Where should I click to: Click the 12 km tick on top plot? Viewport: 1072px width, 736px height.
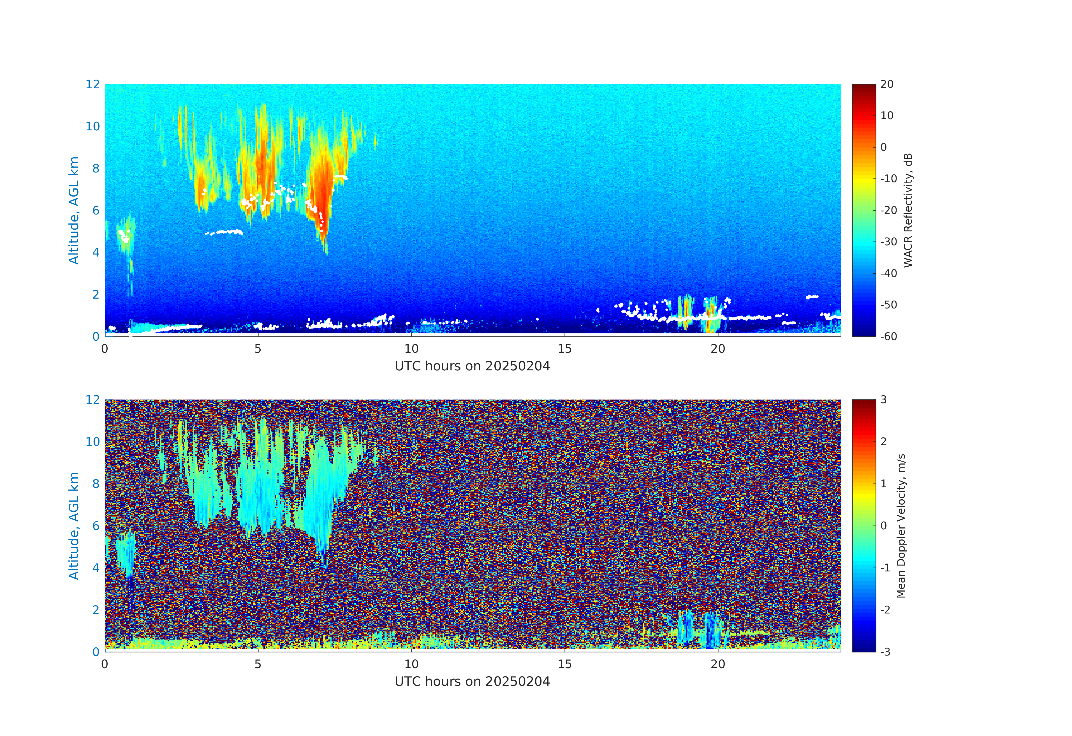point(92,84)
